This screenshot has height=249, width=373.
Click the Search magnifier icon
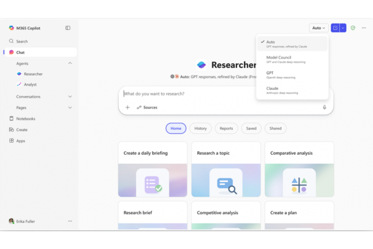pyautogui.click(x=11, y=41)
